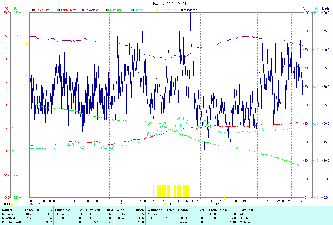Click the sunrise sun icon at 08:23
The width and height of the screenshot is (333, 225).
point(125,204)
